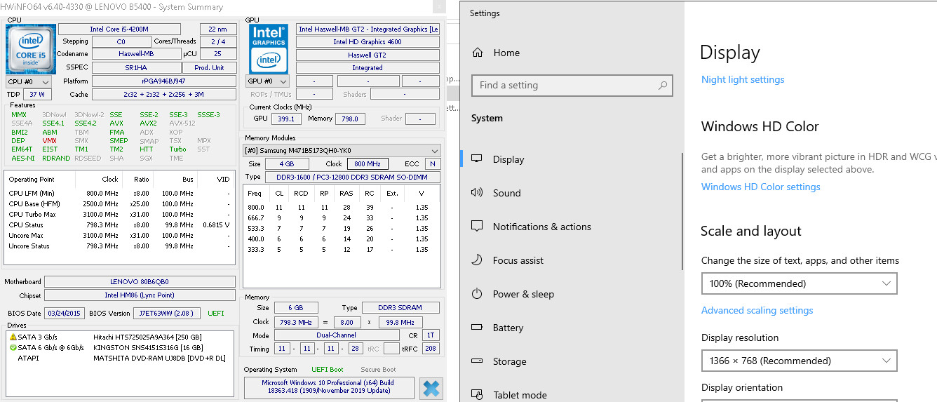
Task: Select the MATSHITA DVD-RAM drive row
Action: 119,358
